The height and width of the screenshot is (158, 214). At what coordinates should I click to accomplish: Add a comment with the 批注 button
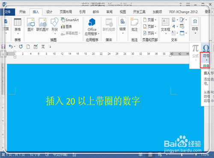point(134,25)
